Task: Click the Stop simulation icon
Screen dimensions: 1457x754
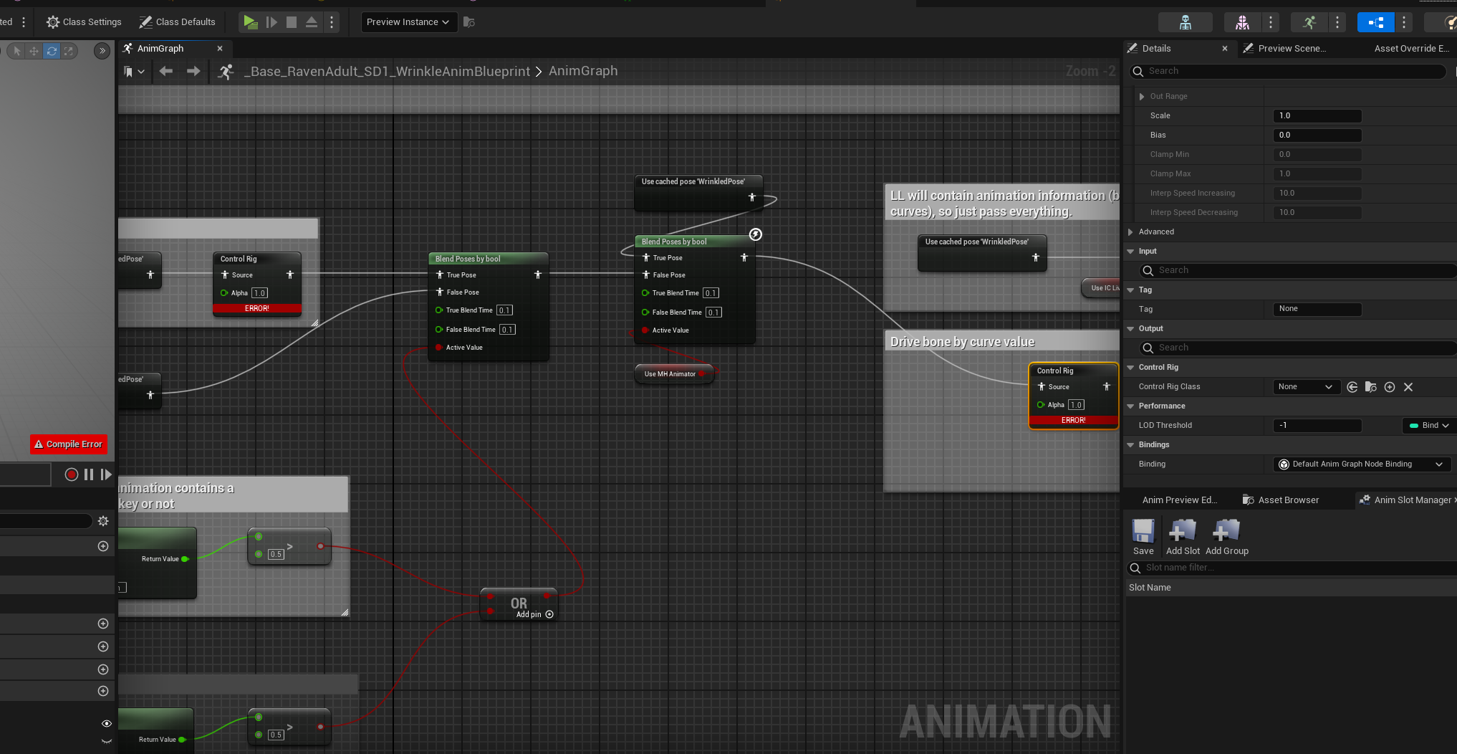Action: pyautogui.click(x=292, y=22)
